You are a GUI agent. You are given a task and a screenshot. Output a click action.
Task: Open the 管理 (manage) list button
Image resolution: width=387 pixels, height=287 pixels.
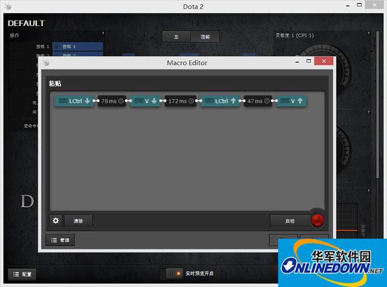coord(60,240)
